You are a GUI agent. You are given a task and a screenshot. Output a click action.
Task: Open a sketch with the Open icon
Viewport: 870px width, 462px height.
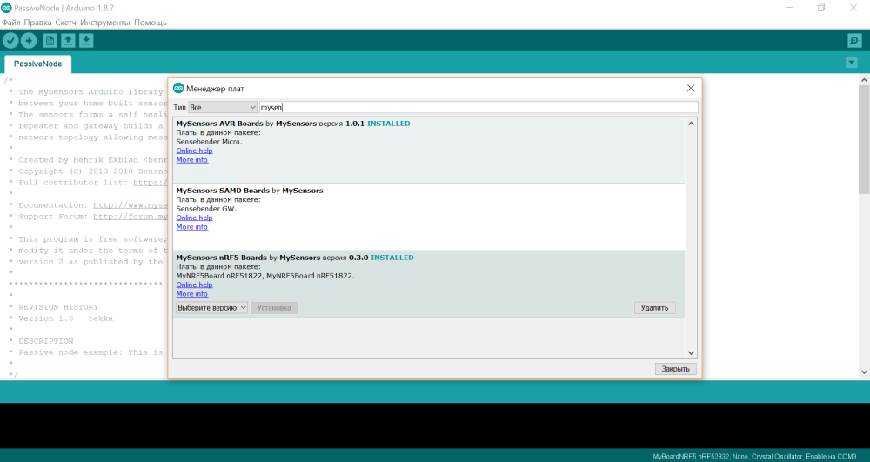pyautogui.click(x=68, y=40)
